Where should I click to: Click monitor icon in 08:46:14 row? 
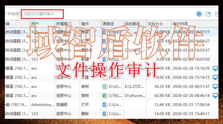coord(215,96)
